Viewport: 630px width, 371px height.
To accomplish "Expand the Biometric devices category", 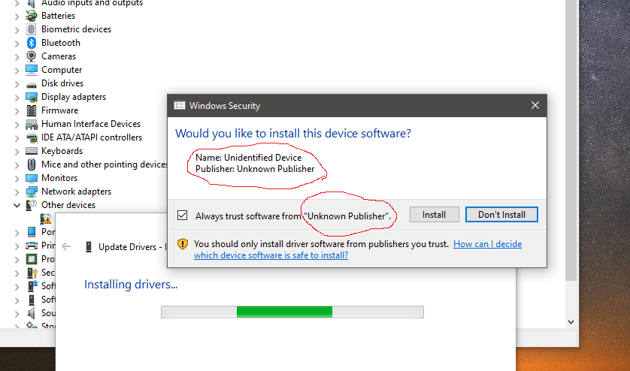I will [17, 30].
